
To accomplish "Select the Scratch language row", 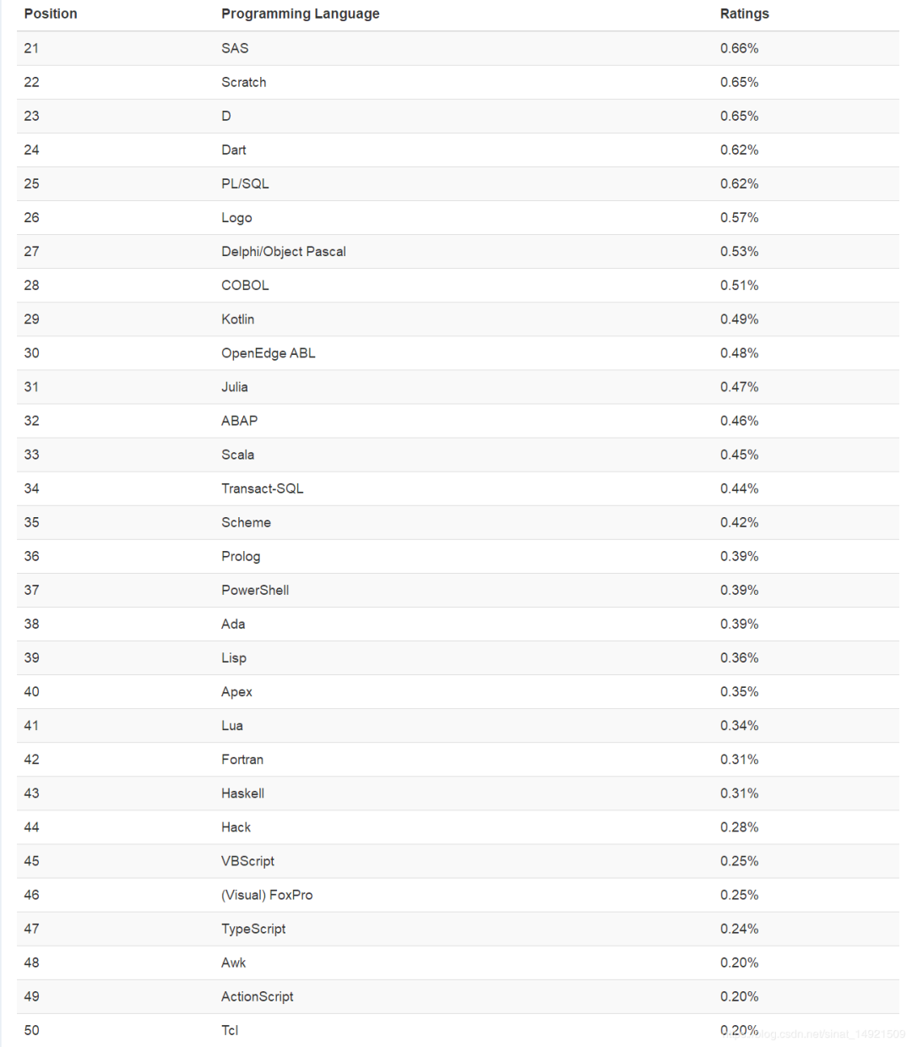I will coord(243,82).
